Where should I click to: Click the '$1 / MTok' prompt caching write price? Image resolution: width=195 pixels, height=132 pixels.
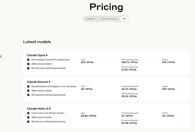[x=127, y=116]
